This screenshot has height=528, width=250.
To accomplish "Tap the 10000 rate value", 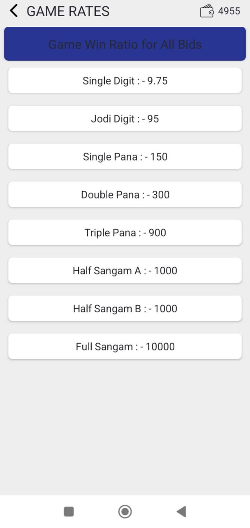I will point(160,346).
